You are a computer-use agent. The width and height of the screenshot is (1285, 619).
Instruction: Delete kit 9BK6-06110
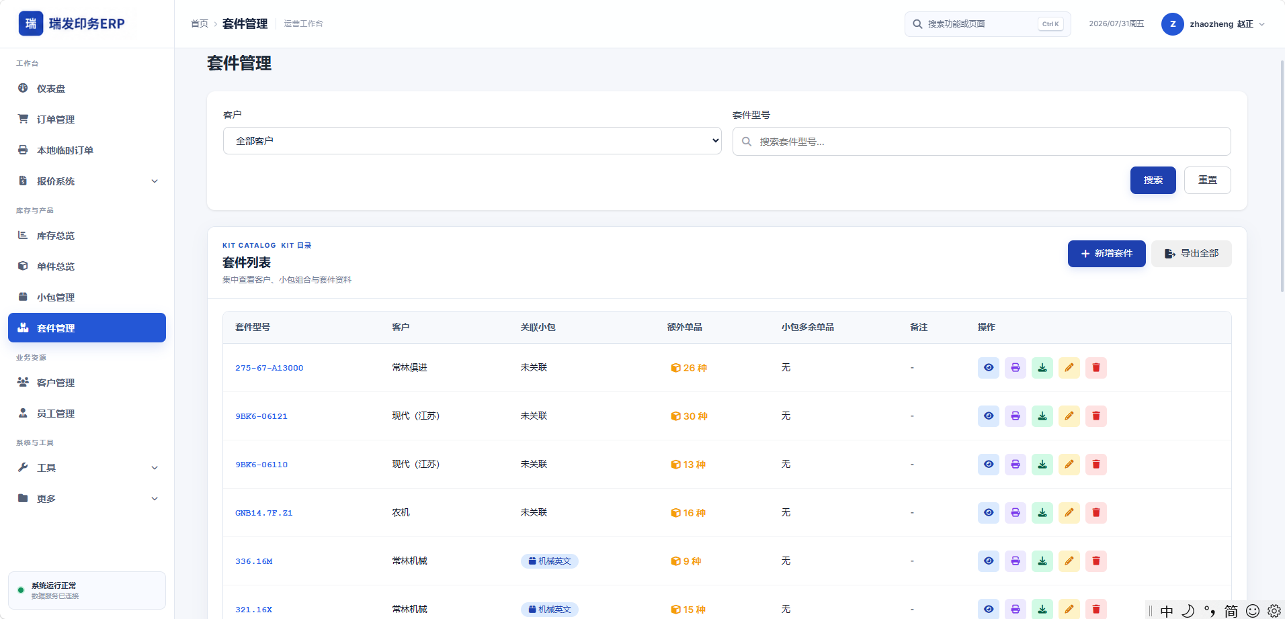1096,465
